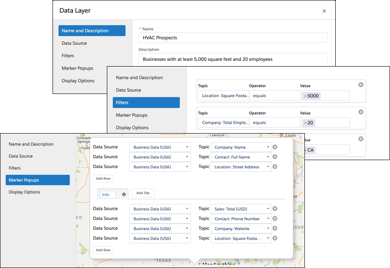Remove the Sales: Total (USD) topic row
Viewport: 390px width, 268px height.
(x=274, y=208)
